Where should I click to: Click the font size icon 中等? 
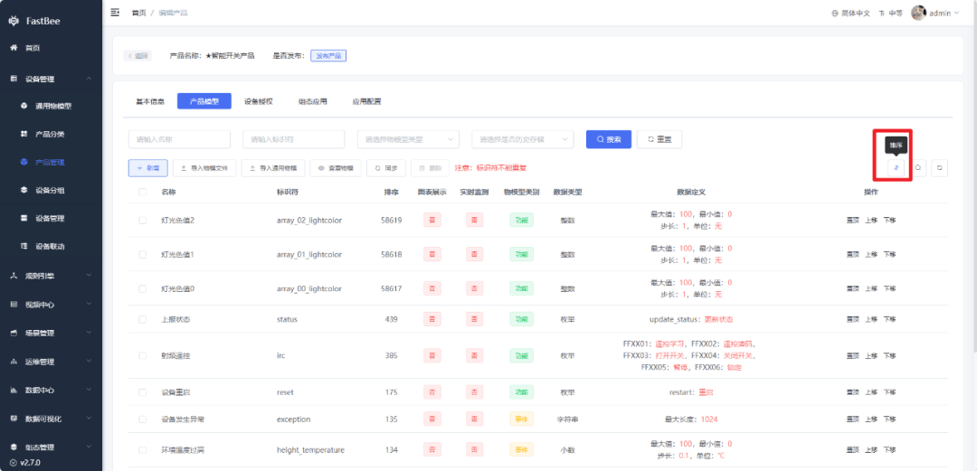click(882, 13)
